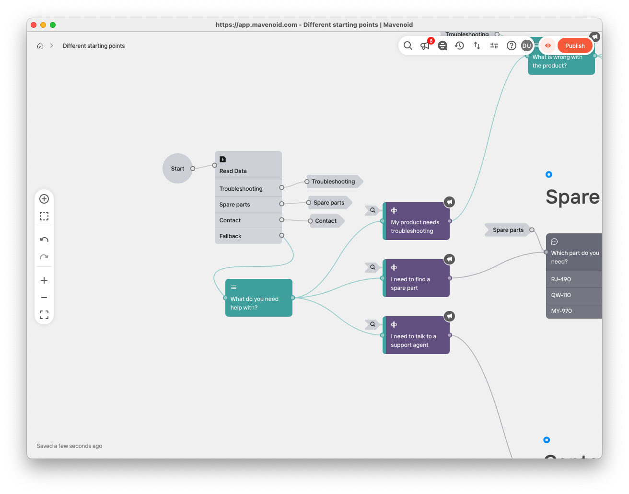This screenshot has width=629, height=494.
Task: Click the add node plus-circle tool
Action: click(44, 199)
